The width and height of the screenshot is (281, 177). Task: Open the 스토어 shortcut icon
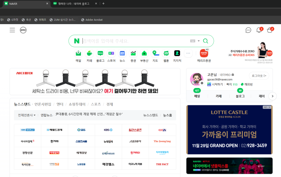point(111,53)
